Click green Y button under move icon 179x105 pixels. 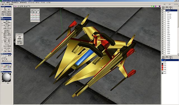point(32,17)
